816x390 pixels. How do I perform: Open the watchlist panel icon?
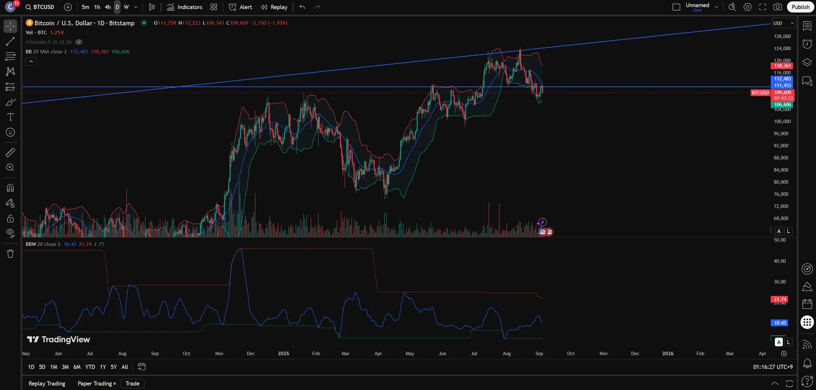coord(807,26)
